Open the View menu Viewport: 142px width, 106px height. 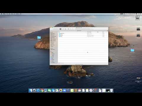[x=12, y=14]
